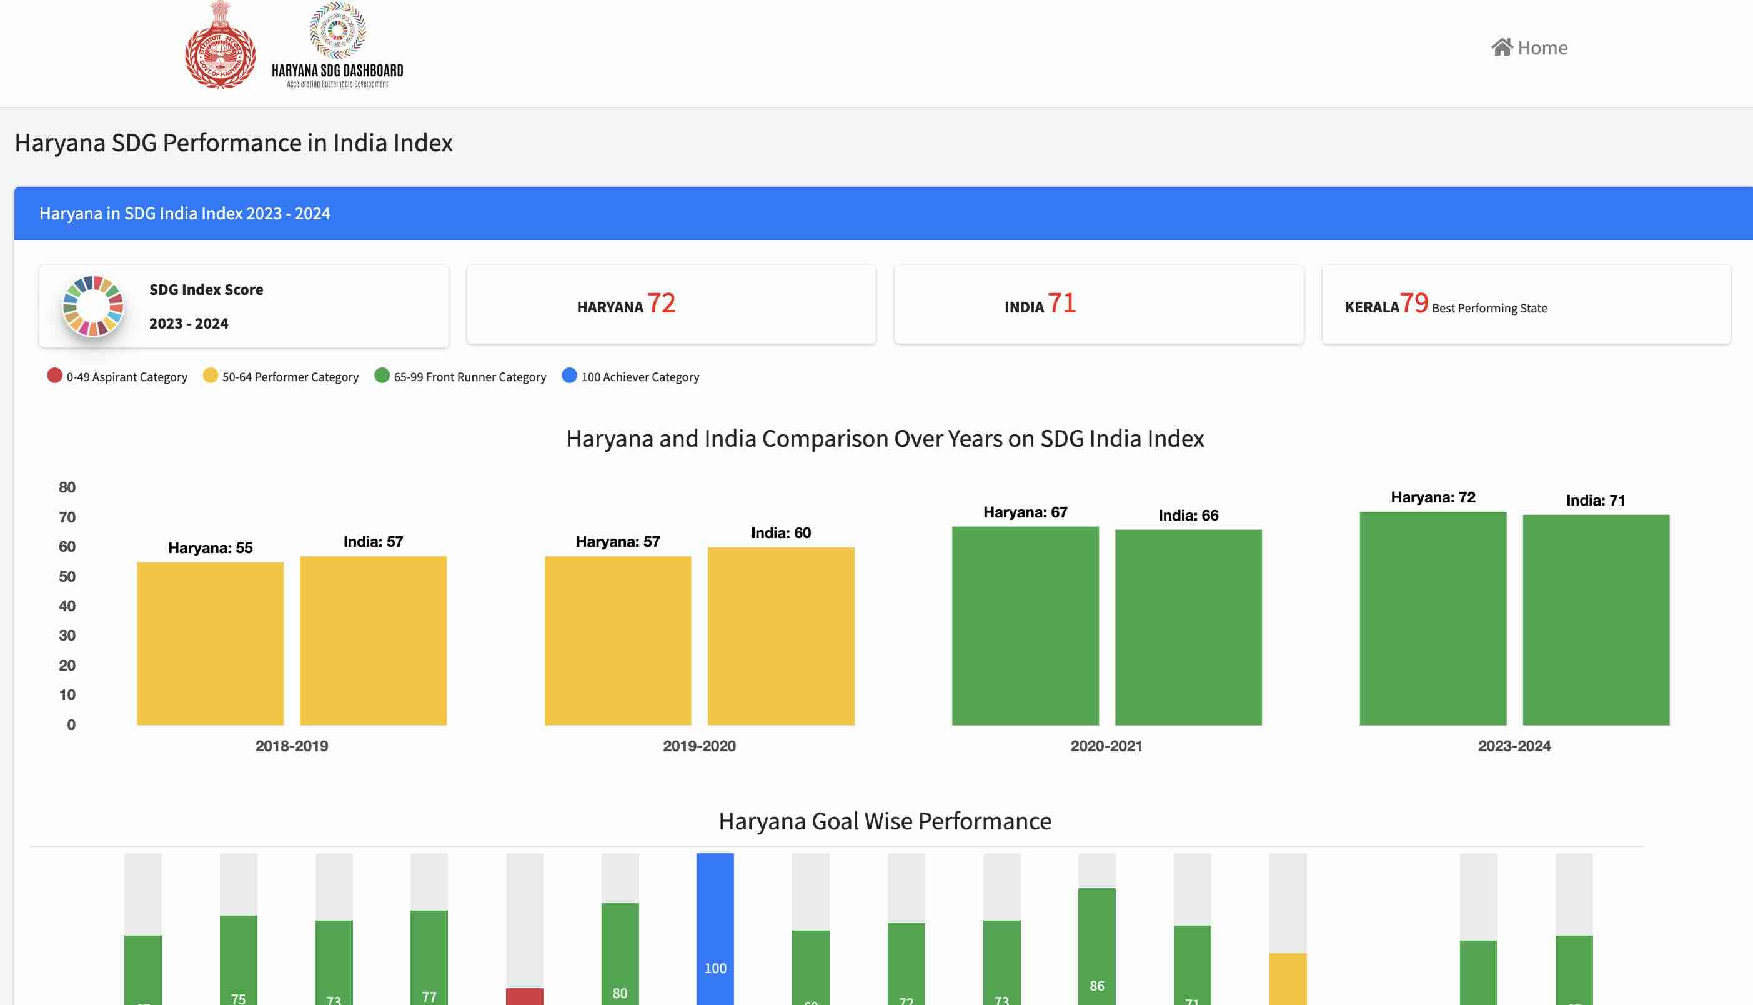
Task: Click the green goal bar labeled 75
Action: tap(239, 960)
